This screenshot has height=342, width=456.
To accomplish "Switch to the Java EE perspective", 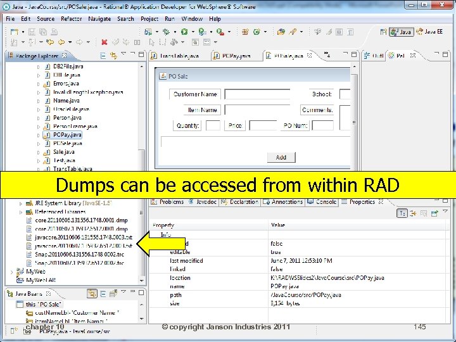I will [x=429, y=32].
